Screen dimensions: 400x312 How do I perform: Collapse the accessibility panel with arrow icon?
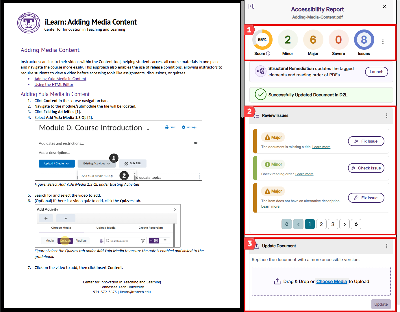click(251, 6)
